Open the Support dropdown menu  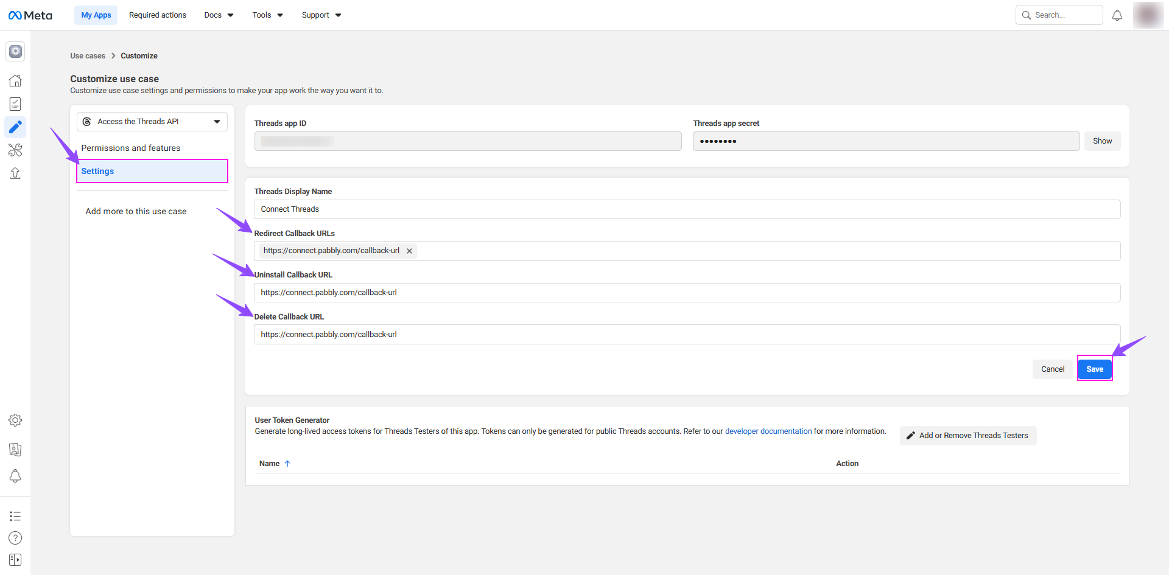(321, 15)
